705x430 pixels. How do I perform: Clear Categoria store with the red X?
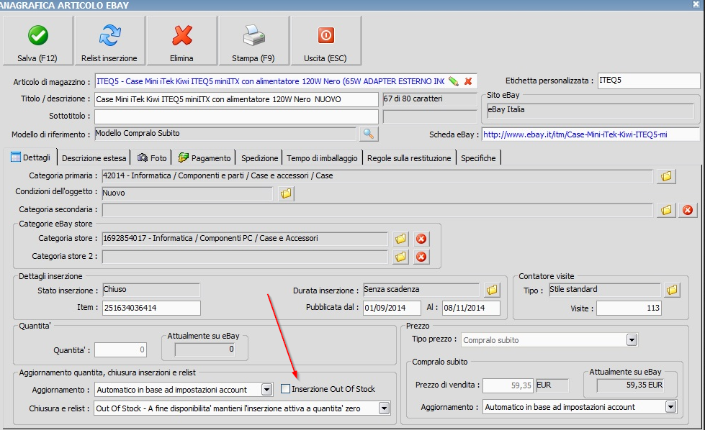click(421, 239)
